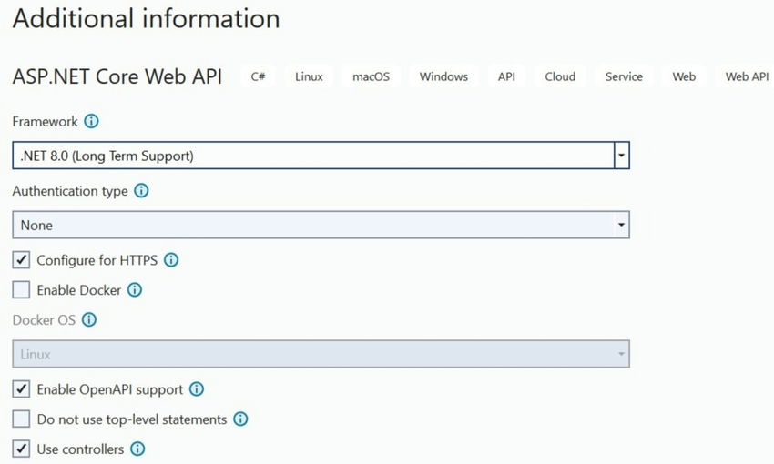The width and height of the screenshot is (774, 464).
Task: Click info icon next to Enable Docker
Action: click(135, 290)
